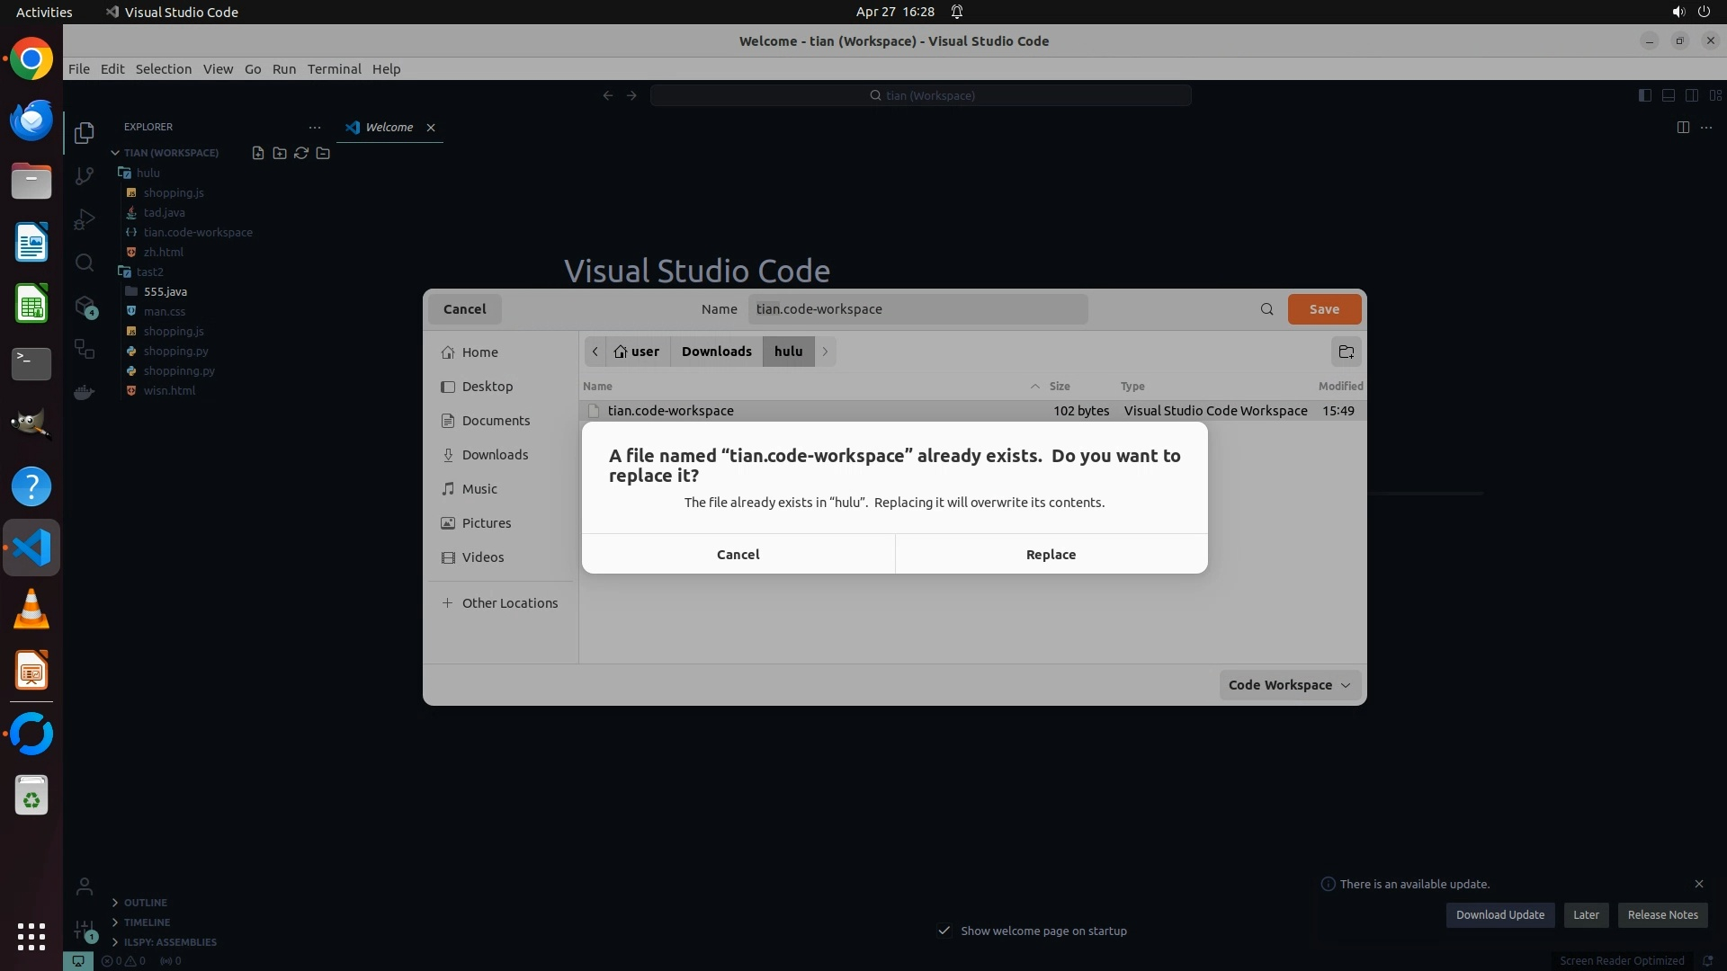Click create new folder icon in dialog

point(1346,352)
